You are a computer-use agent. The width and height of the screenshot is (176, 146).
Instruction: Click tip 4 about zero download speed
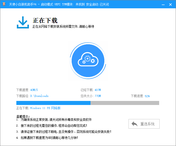(47, 138)
